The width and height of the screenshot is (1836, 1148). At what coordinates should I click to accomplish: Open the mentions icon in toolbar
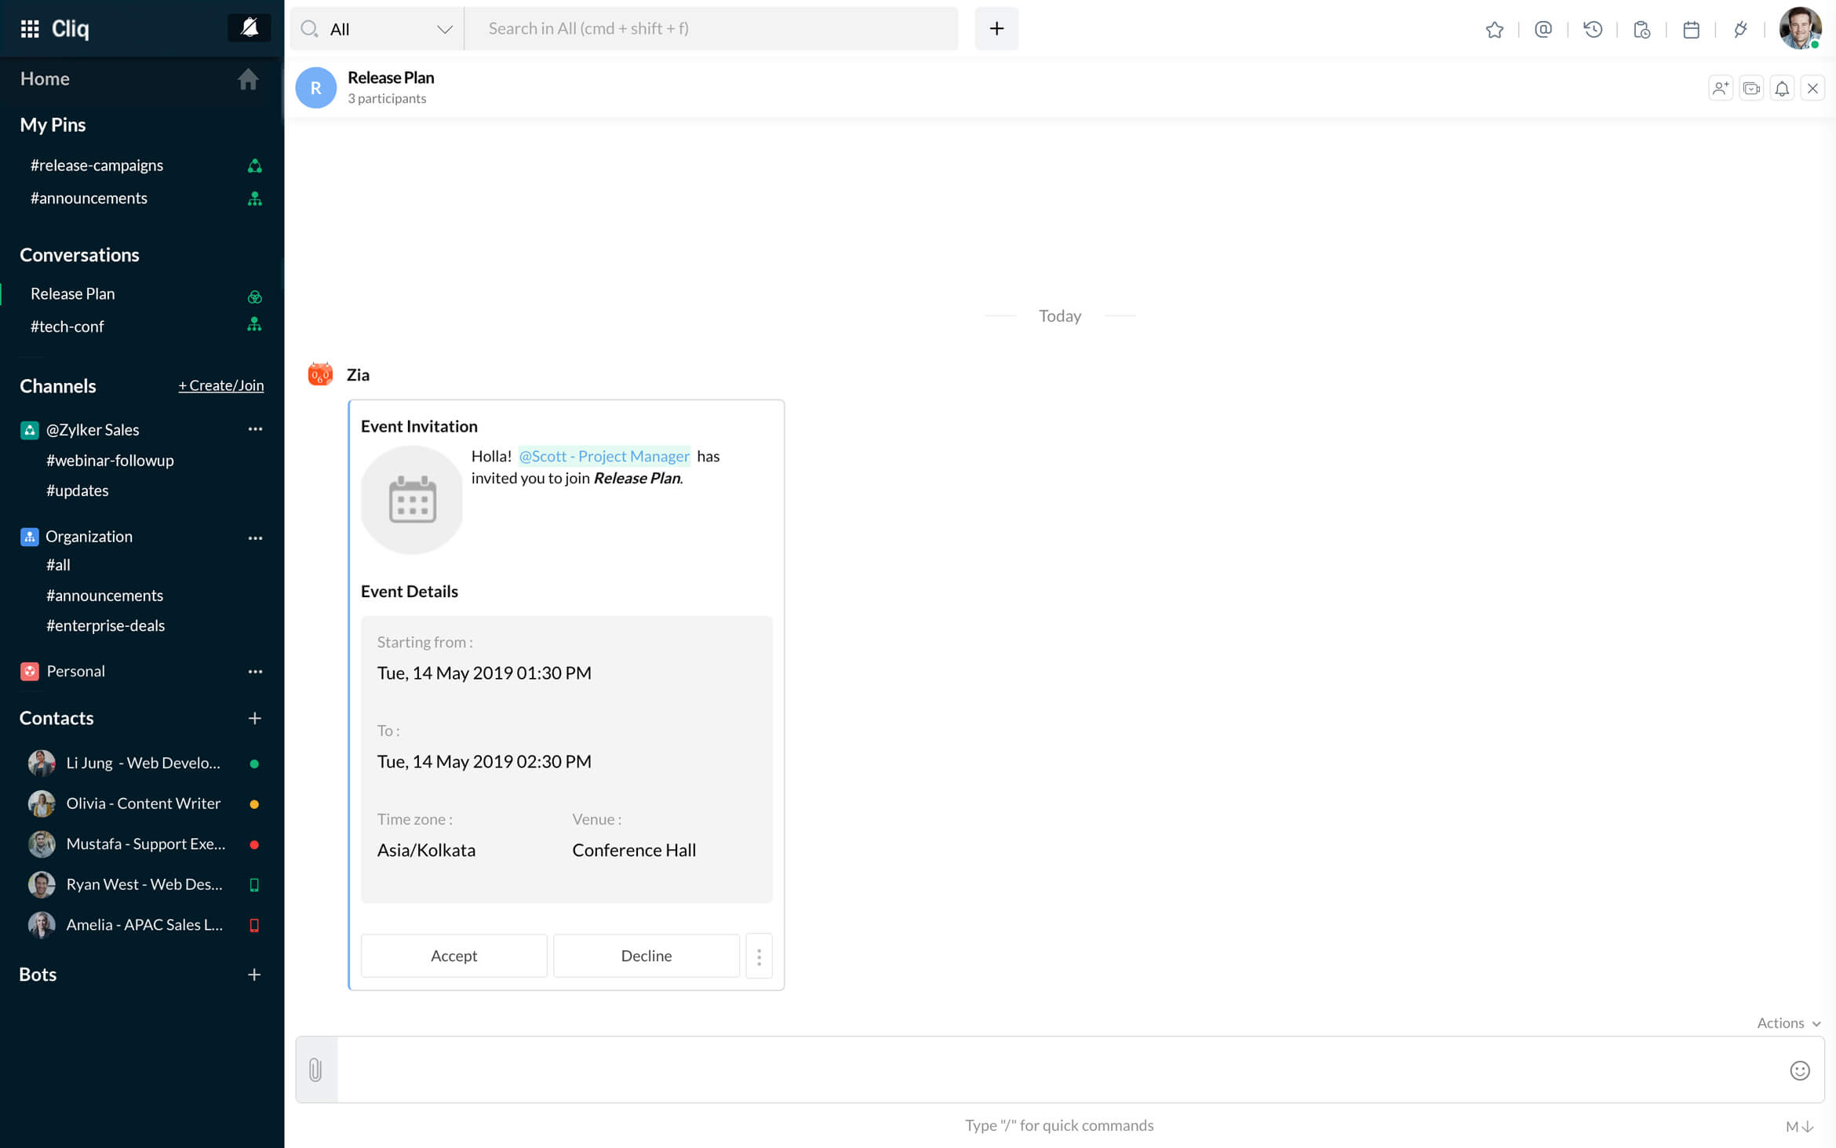[1544, 27]
